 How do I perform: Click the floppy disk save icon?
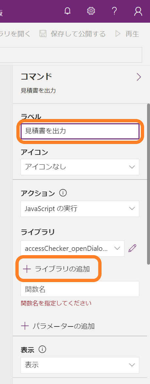[43, 34]
